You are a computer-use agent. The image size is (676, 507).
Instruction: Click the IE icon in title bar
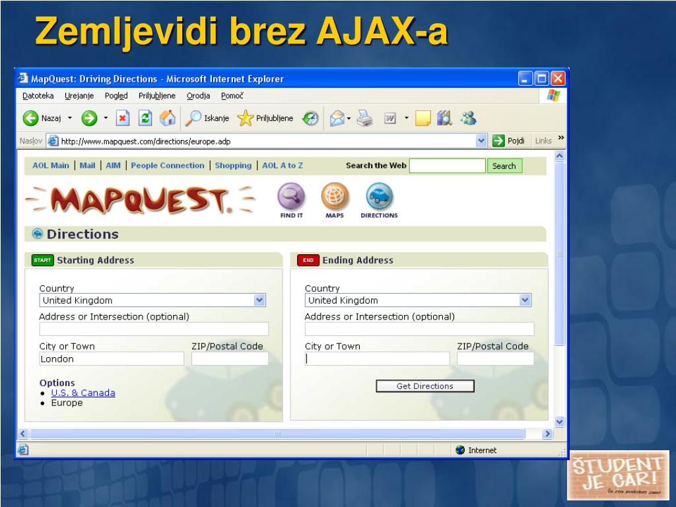23,79
